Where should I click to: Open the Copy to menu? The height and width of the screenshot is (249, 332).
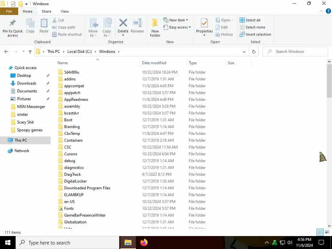tap(107, 28)
